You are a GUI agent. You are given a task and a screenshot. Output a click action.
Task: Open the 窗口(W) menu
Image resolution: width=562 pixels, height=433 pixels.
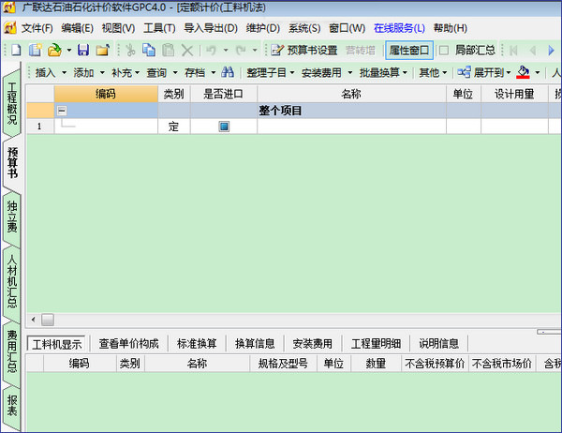tap(347, 28)
